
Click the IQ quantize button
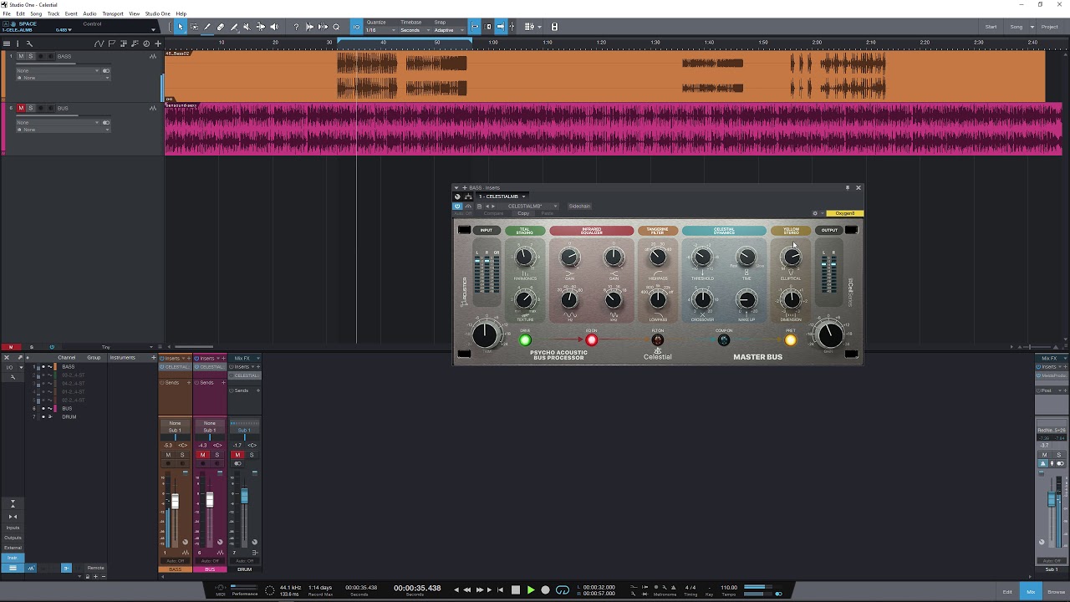356,27
